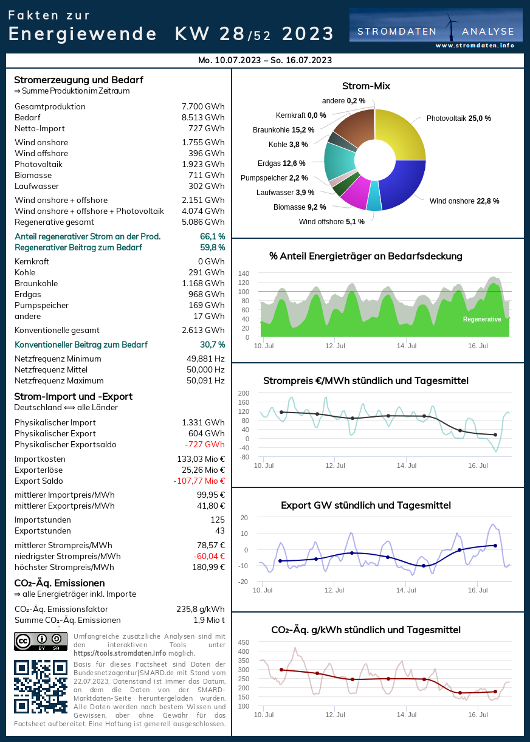Click the Strom-Mix chart title
Viewport: 530px width, 742px height.
click(366, 86)
